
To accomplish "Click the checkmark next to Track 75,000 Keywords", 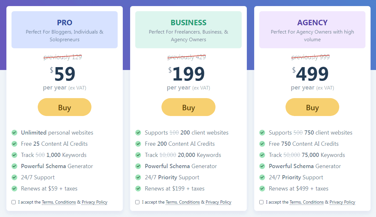I will pyautogui.click(x=262, y=155).
